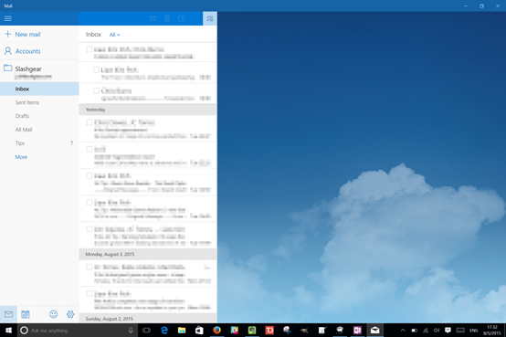
Task: Click the volume speaker tray icon
Action: pos(437,331)
